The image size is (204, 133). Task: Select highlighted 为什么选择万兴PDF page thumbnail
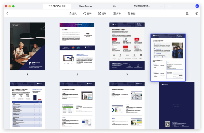(x=168, y=58)
